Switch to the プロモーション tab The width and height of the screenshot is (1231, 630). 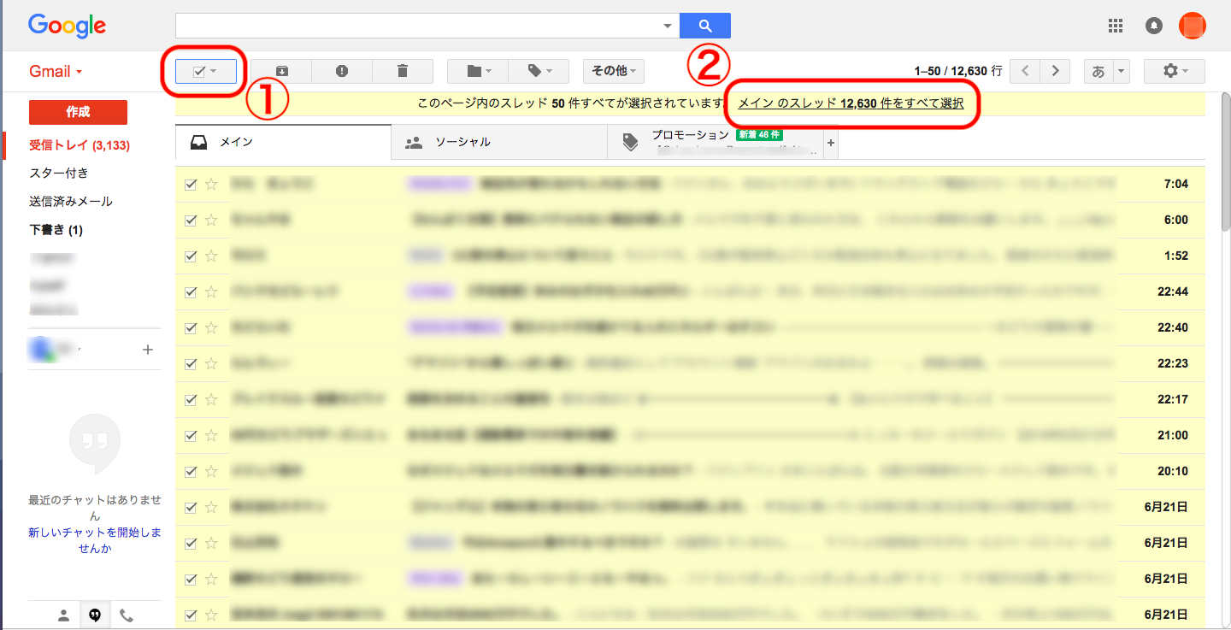click(x=689, y=137)
